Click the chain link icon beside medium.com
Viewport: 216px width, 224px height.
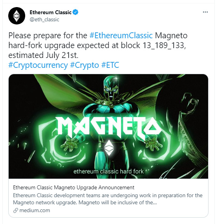pos(15,211)
